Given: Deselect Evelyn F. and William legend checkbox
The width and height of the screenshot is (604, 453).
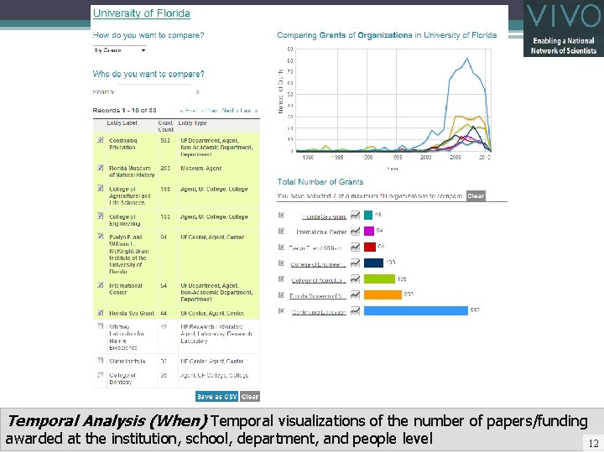Looking at the screenshot, I should click(x=281, y=247).
